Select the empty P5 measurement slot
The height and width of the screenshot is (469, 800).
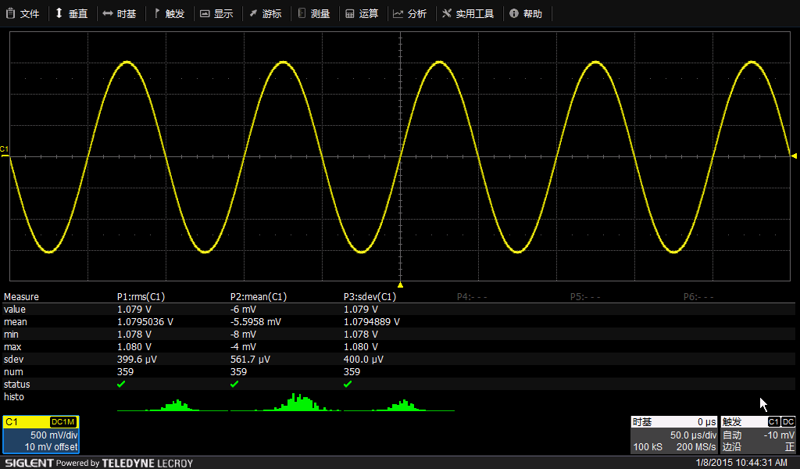584,297
